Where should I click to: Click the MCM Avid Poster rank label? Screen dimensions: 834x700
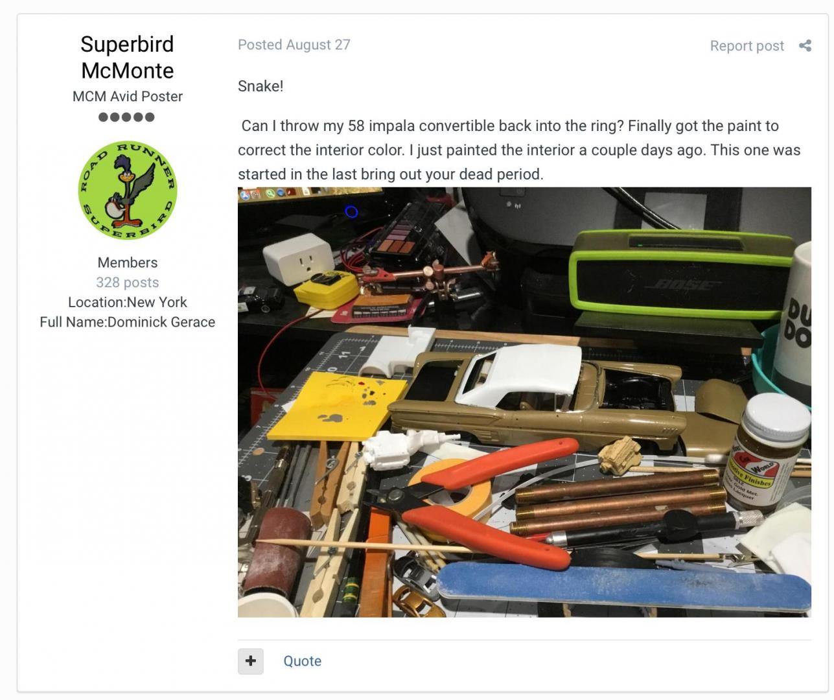point(128,97)
